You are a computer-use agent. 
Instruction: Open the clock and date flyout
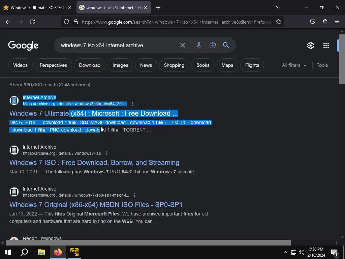(316, 252)
